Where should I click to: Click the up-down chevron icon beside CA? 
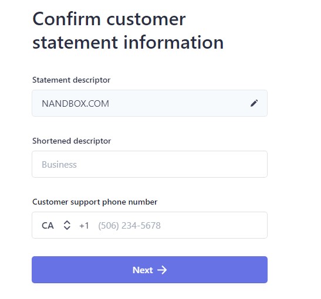point(67,225)
